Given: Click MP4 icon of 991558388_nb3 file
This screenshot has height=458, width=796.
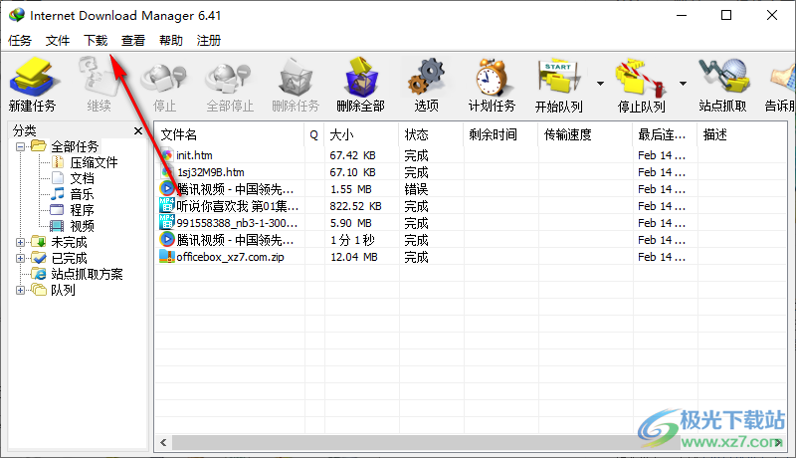Looking at the screenshot, I should click(167, 222).
